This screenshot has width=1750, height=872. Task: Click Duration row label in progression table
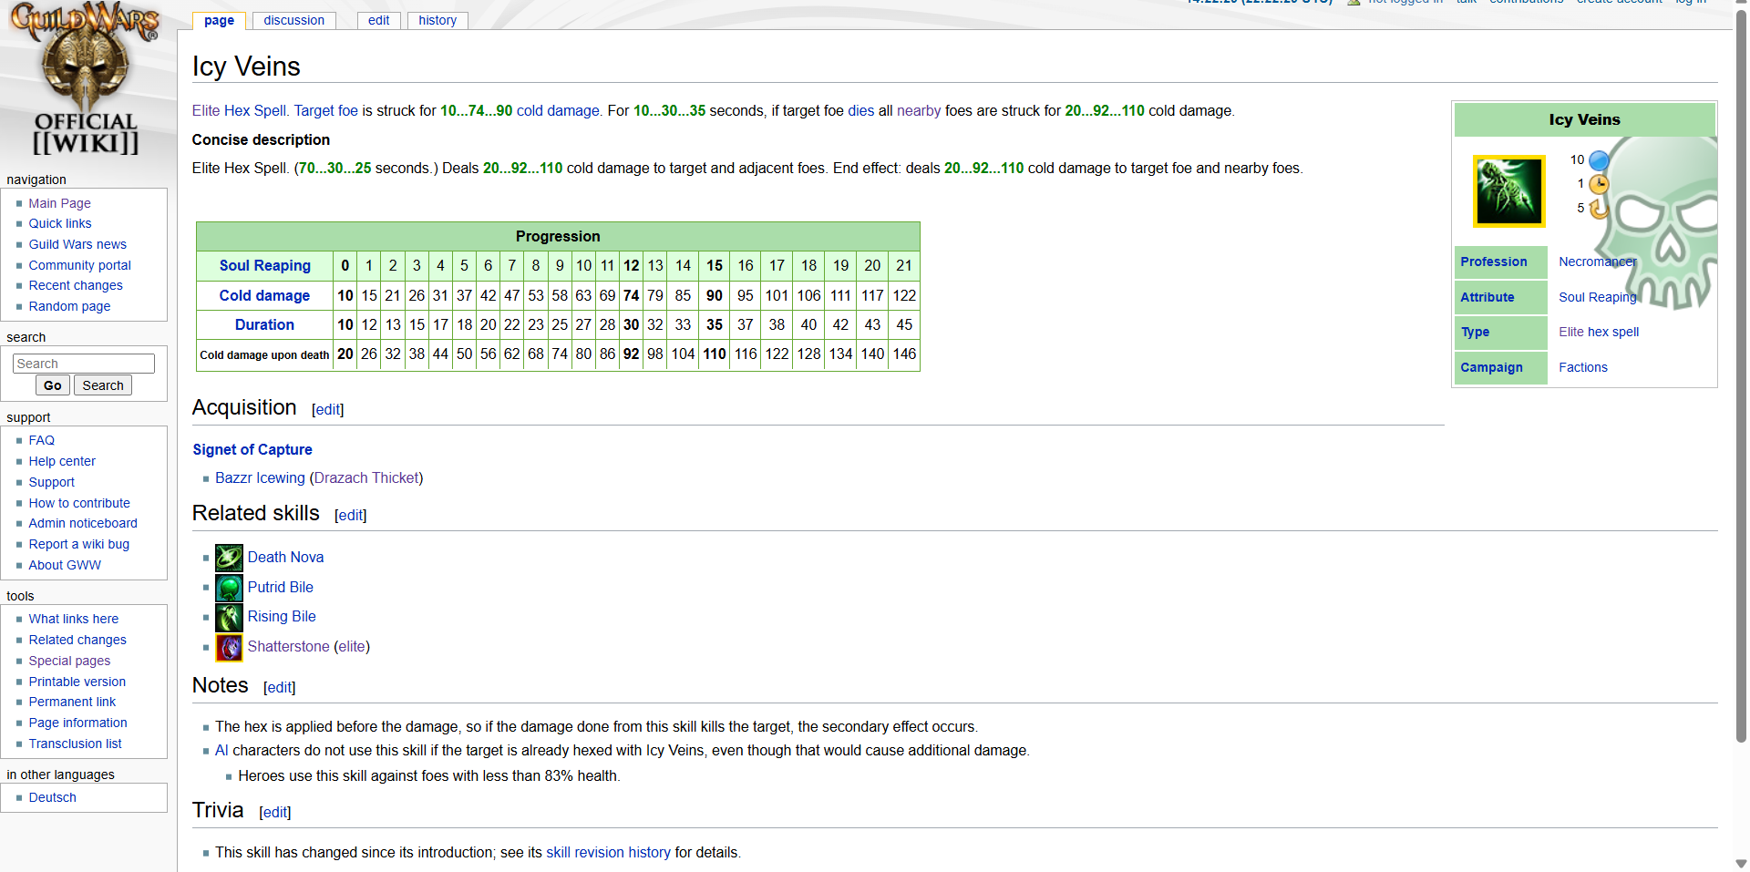[264, 324]
